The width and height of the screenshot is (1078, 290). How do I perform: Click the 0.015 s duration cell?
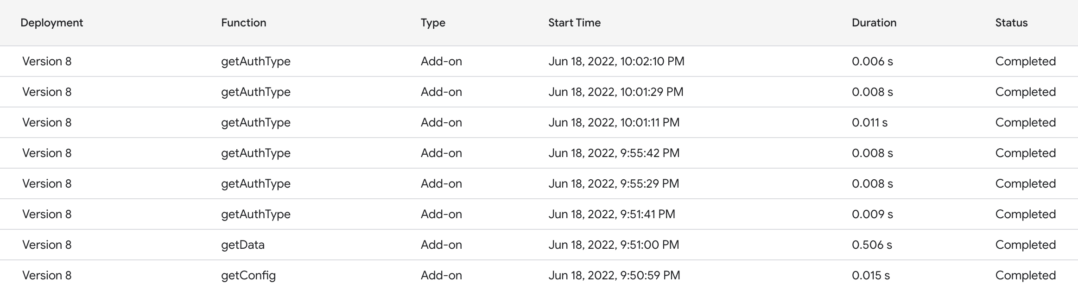870,275
